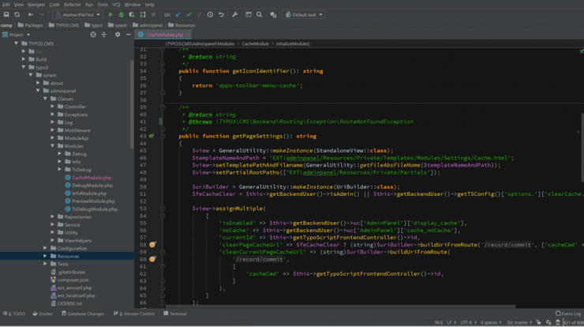Open the AbstractFileTest run configuration dropdown
Viewport: 584px width, 327px height.
pos(77,14)
